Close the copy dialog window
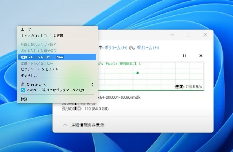Image resolution: width=233 pixels, height=152 pixels. 205,35
